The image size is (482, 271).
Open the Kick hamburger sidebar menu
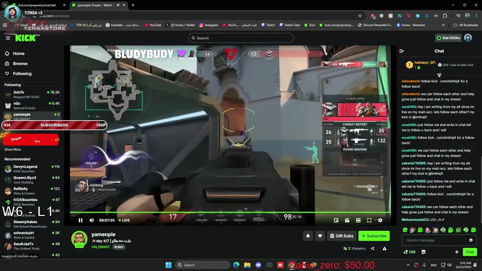click(x=8, y=38)
